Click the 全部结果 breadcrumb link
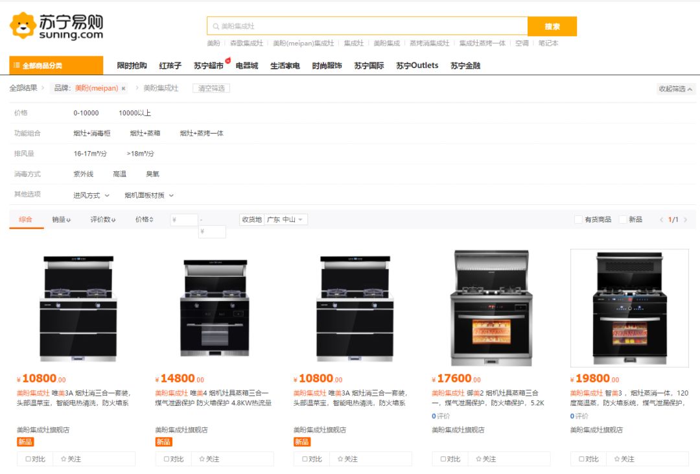The width and height of the screenshot is (700, 474). click(24, 88)
